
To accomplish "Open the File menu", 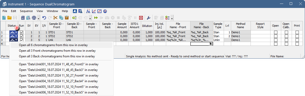I will 5,11.
